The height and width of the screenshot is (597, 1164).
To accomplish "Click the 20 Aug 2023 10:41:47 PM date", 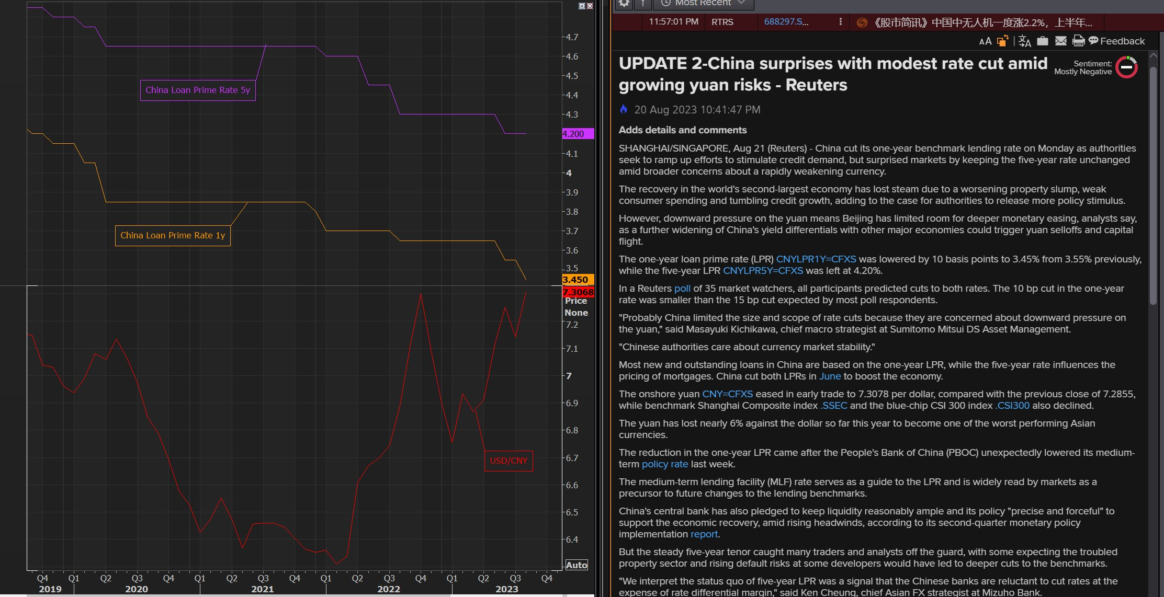I will [x=697, y=110].
